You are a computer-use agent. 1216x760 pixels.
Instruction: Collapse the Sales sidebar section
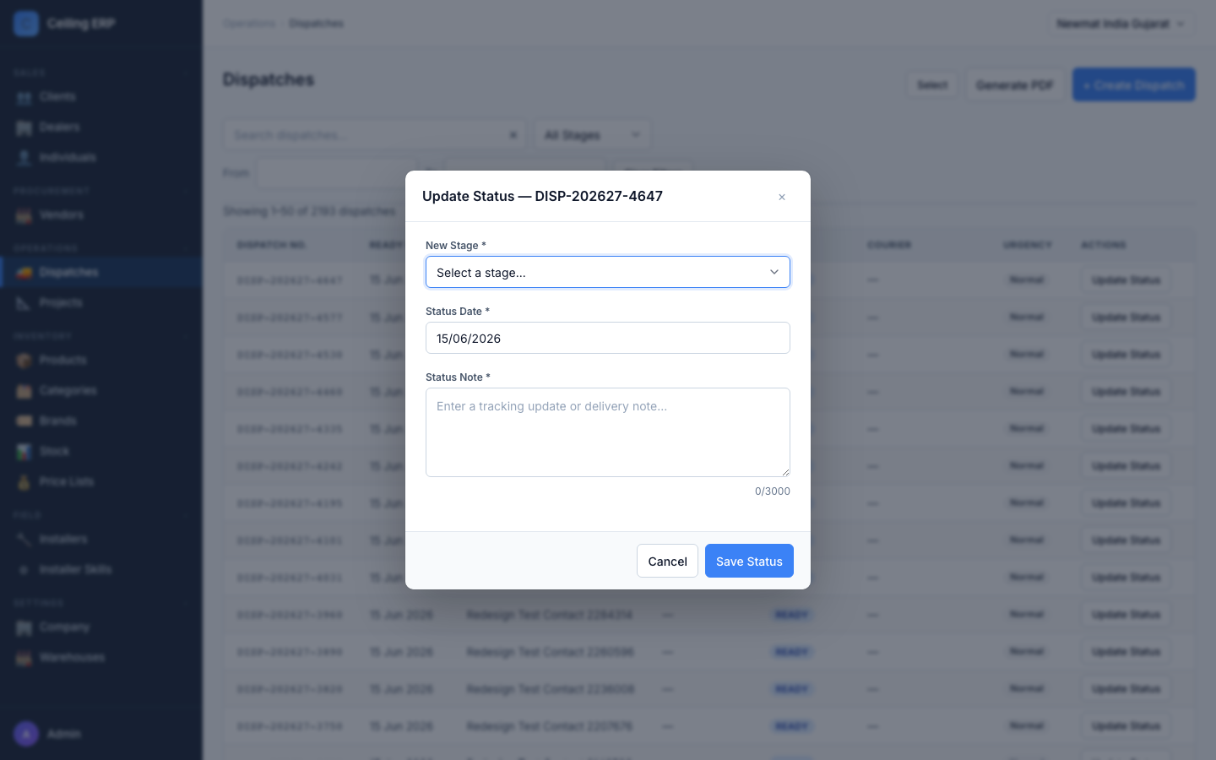186,73
